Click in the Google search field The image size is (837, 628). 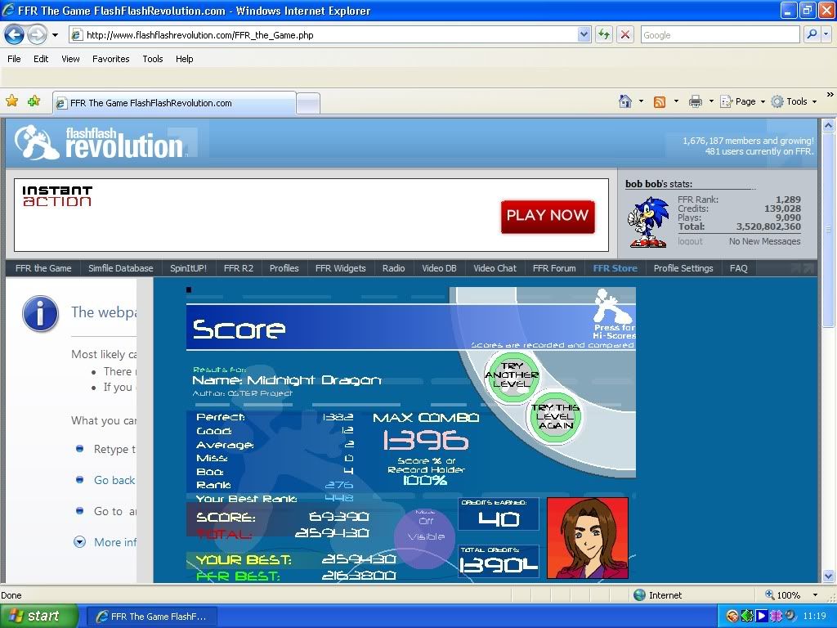(x=719, y=35)
